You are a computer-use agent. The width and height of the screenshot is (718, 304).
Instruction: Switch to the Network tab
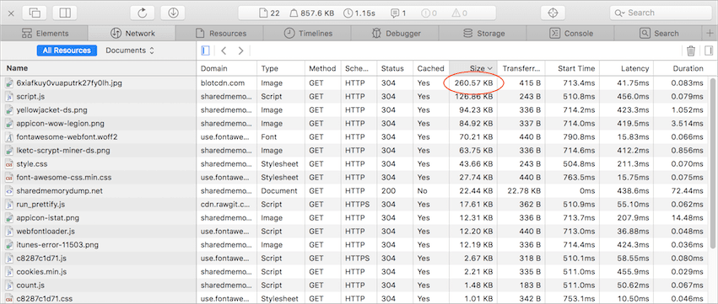click(x=132, y=34)
